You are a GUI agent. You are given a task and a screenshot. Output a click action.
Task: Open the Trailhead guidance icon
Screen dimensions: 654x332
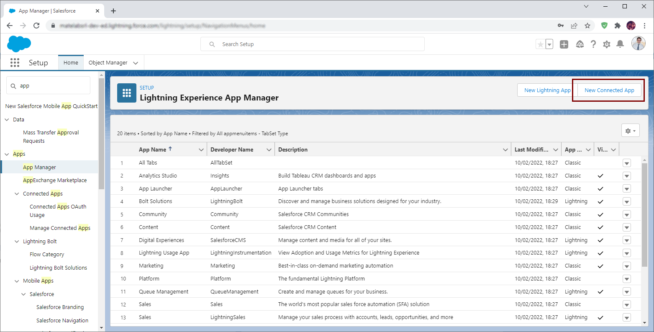[580, 44]
